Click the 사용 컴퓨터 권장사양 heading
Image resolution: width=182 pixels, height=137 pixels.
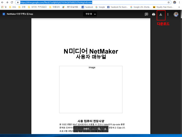click(91, 121)
